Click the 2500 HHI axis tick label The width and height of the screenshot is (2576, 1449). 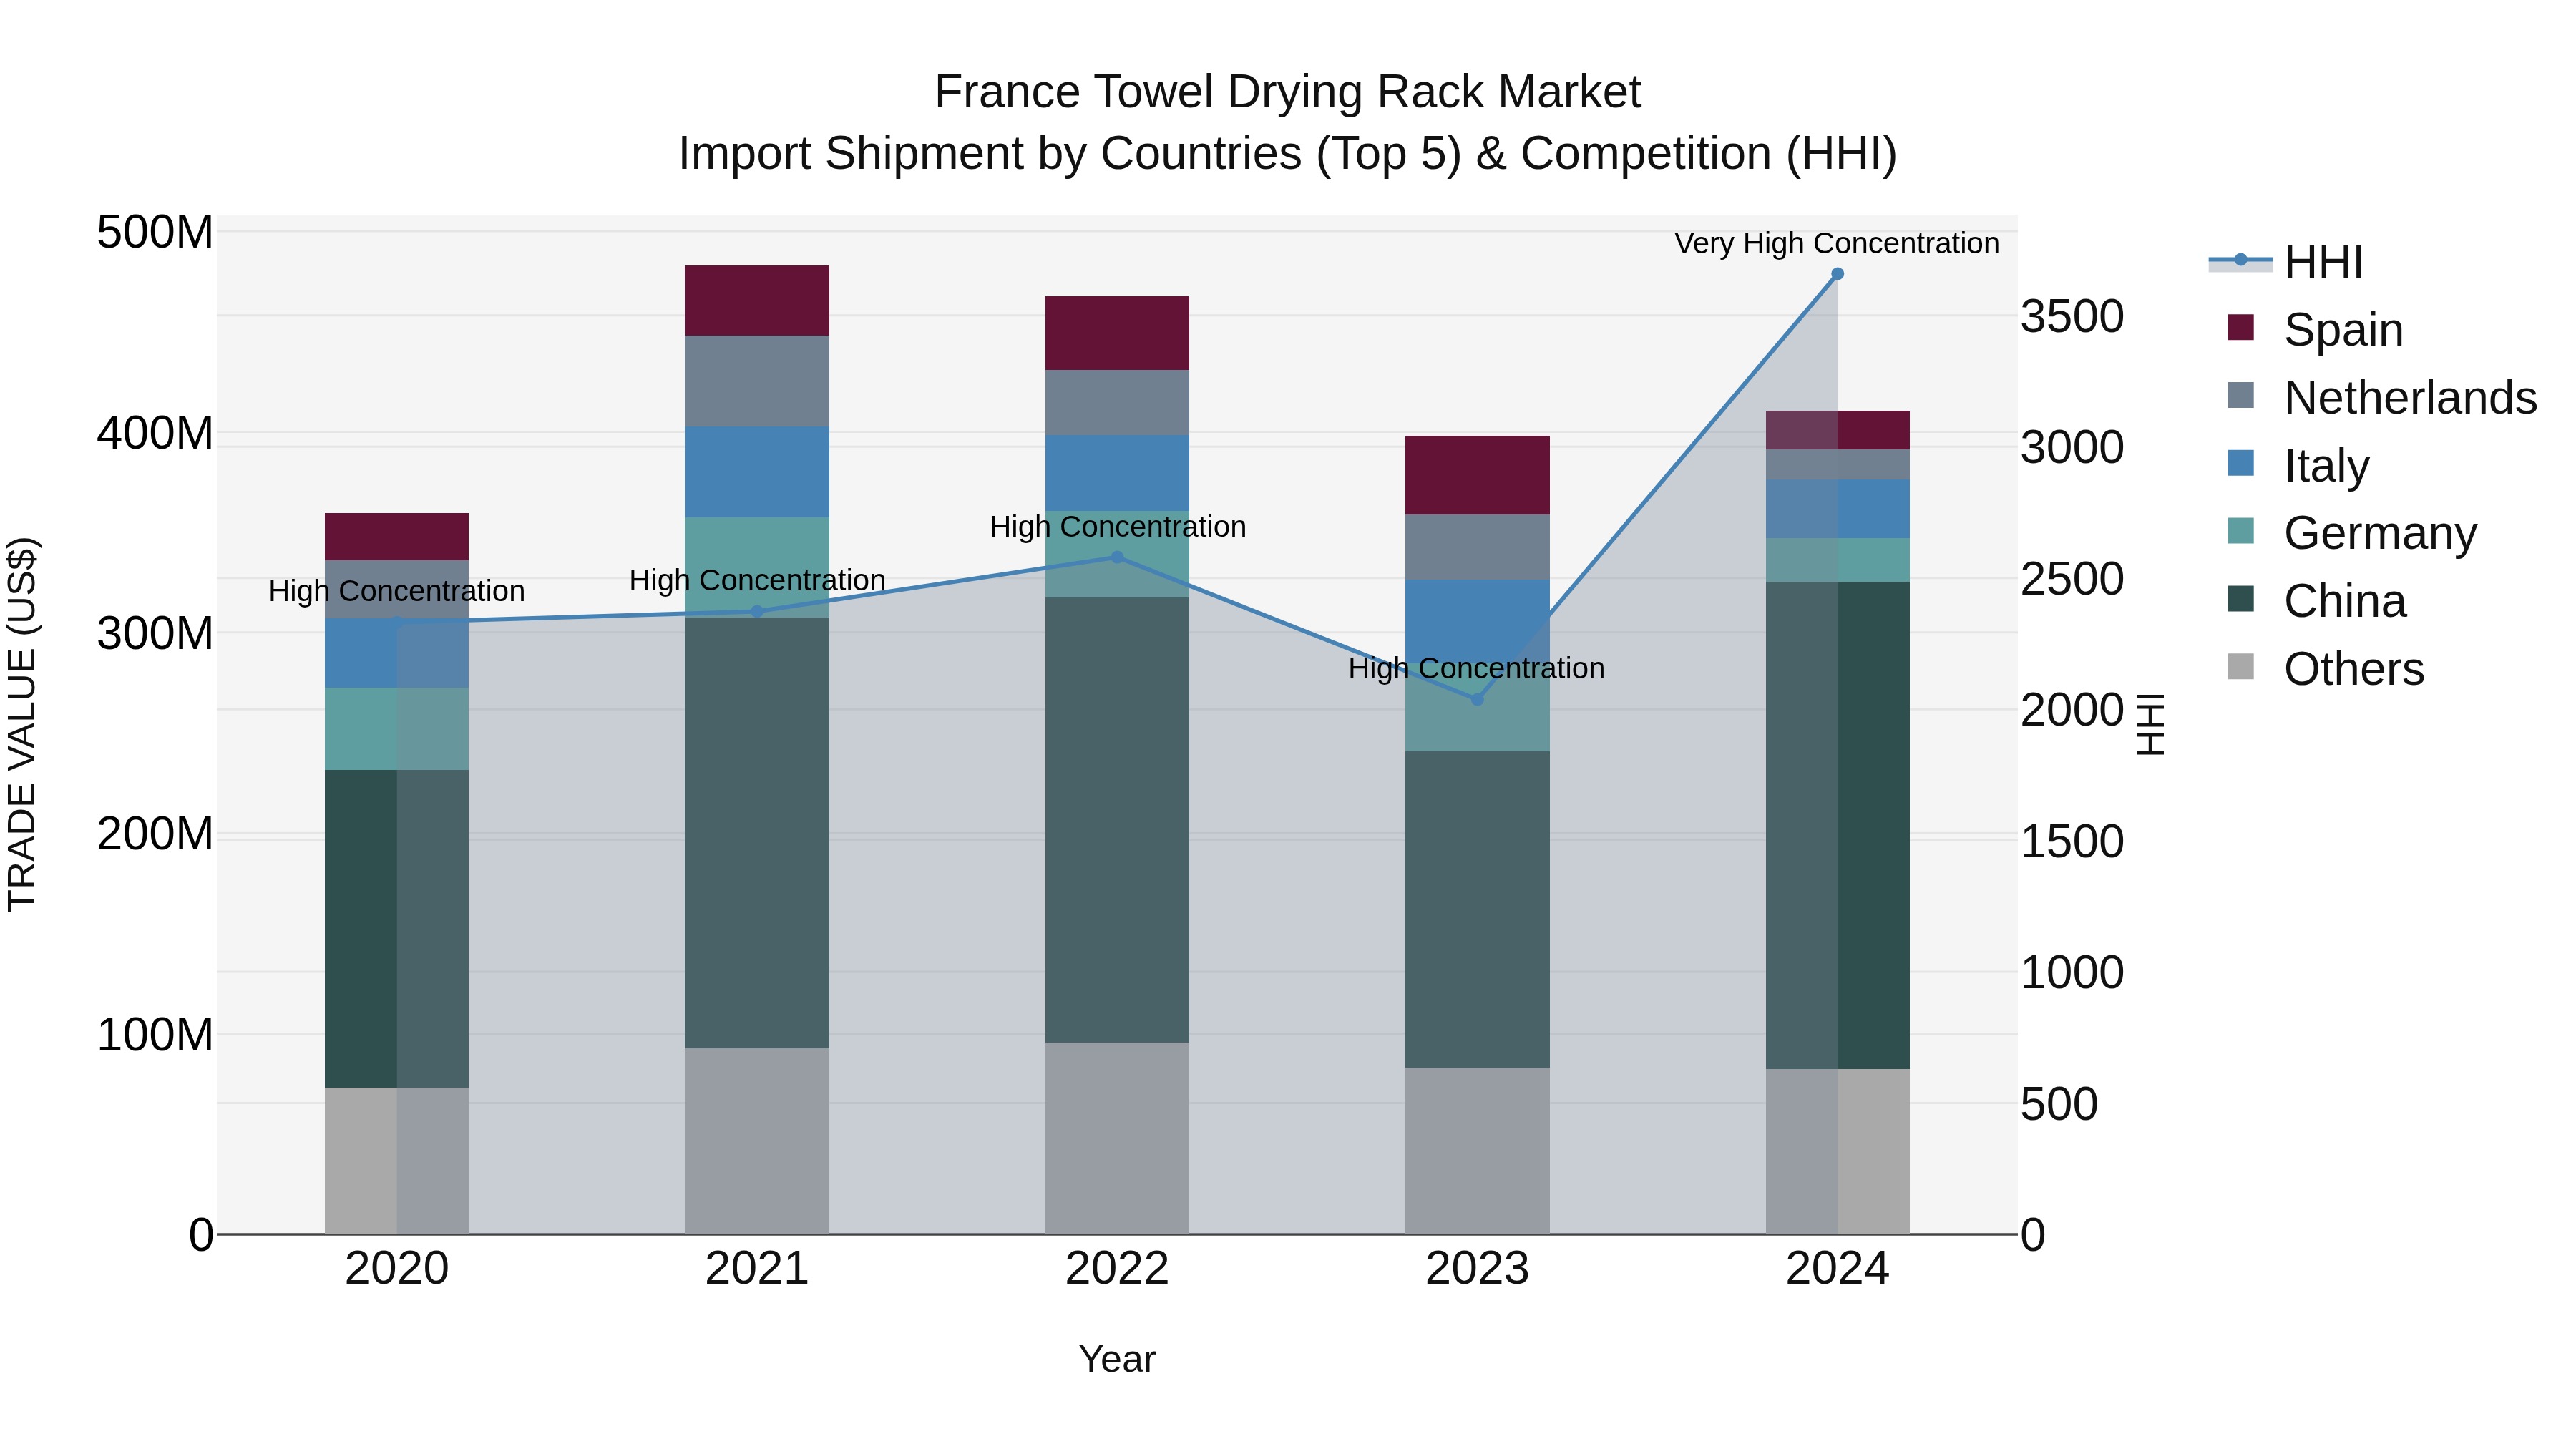click(x=2072, y=579)
